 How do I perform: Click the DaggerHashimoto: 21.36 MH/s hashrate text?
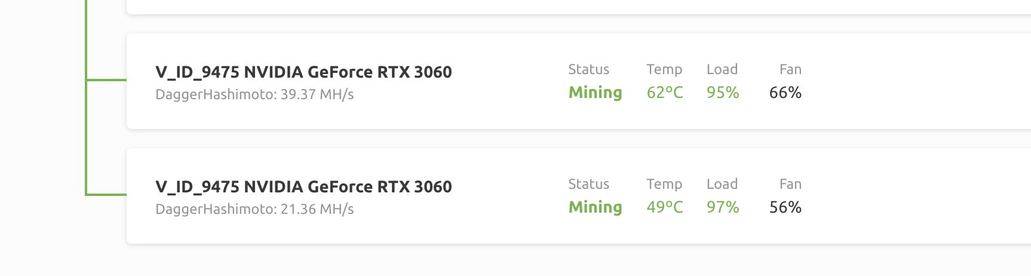(x=254, y=209)
